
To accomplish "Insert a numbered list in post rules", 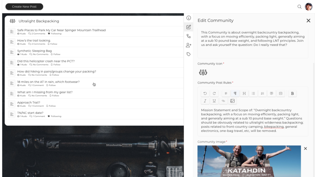I will [262, 93].
